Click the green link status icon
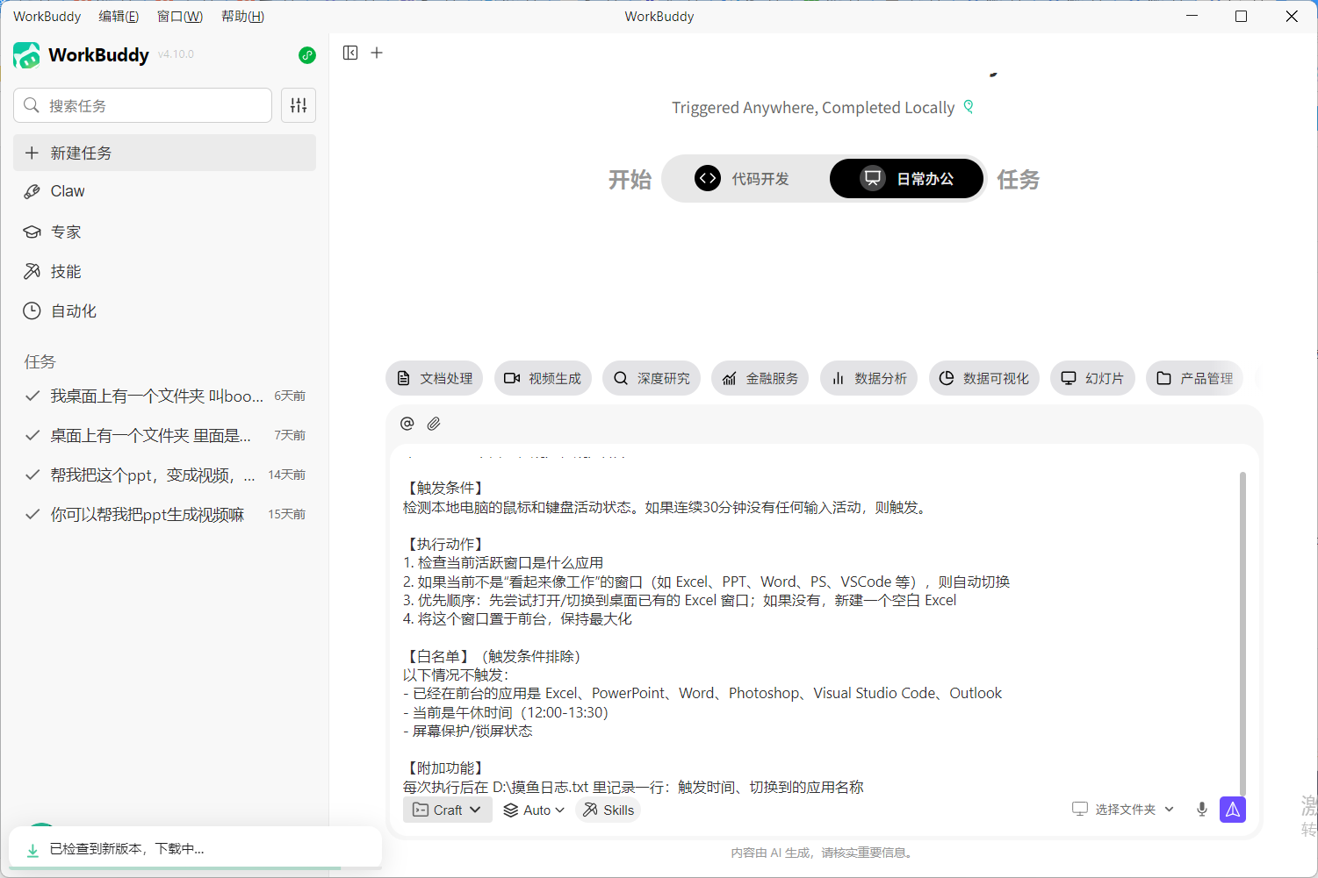Image resolution: width=1318 pixels, height=878 pixels. (x=306, y=55)
